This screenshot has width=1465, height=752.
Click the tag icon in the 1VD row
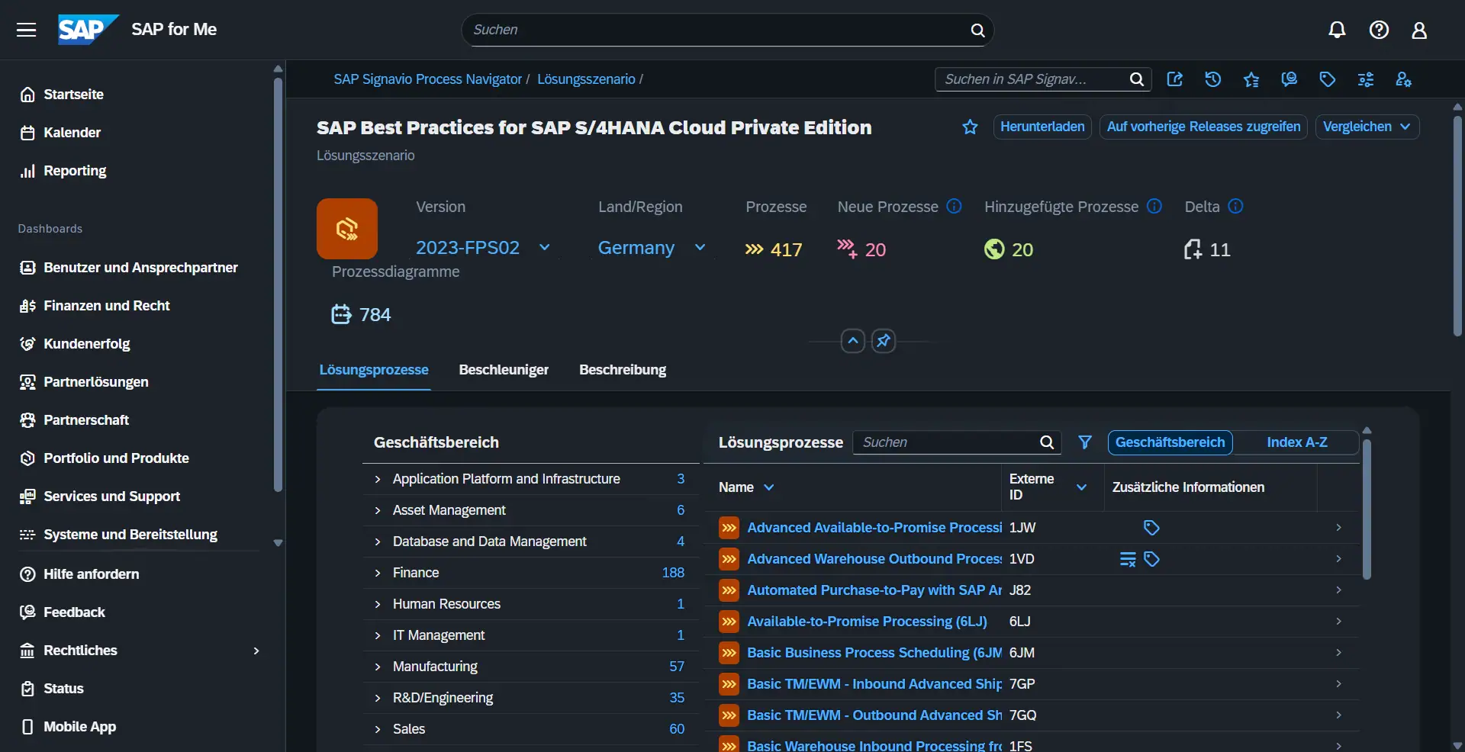(1152, 559)
